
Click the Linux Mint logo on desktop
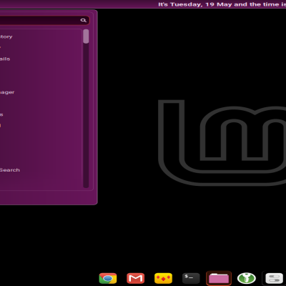222,142
